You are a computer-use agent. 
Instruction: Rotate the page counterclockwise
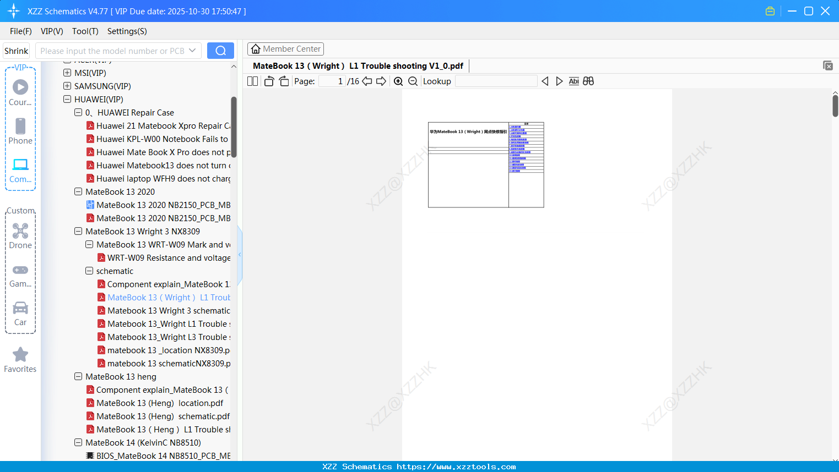coord(269,81)
